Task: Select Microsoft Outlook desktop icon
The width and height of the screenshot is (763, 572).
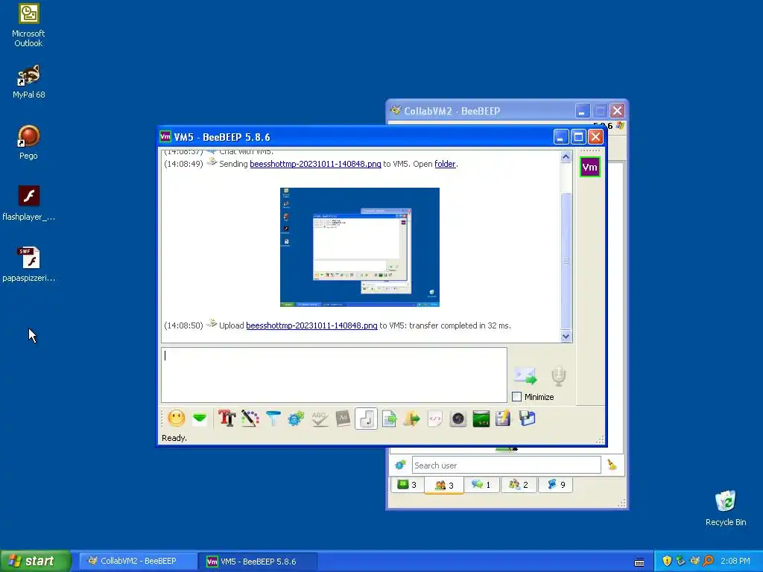Action: point(29,25)
